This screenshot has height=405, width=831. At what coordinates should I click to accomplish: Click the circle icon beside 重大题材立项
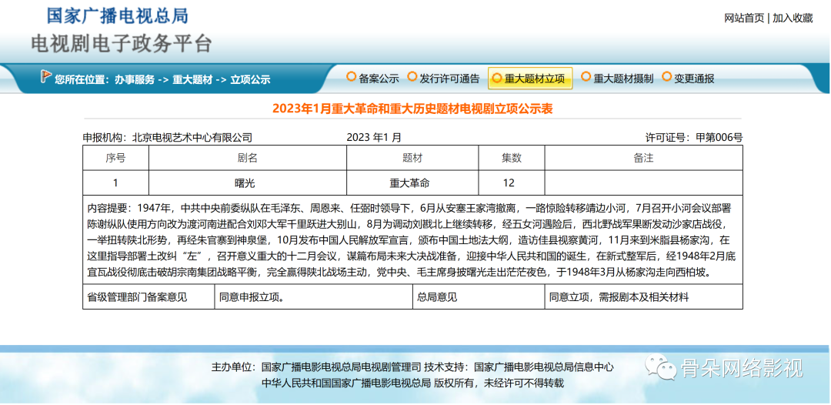coord(496,79)
